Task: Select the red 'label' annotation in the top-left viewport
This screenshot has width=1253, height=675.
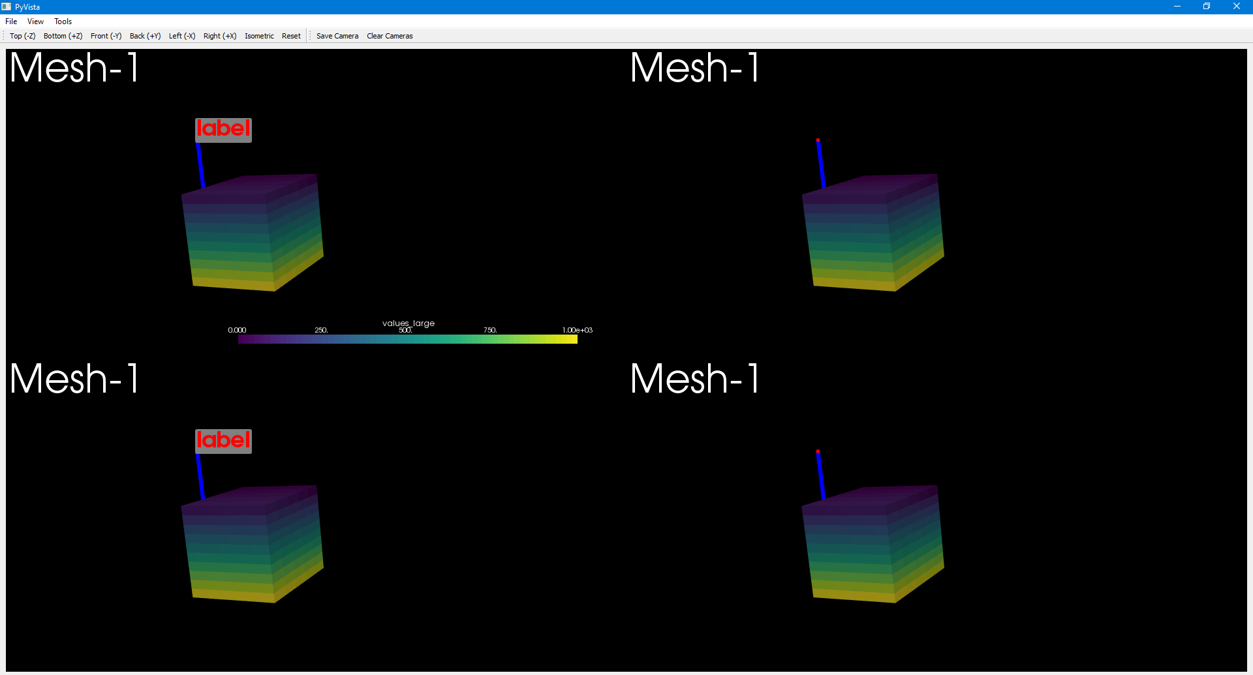Action: pyautogui.click(x=223, y=129)
